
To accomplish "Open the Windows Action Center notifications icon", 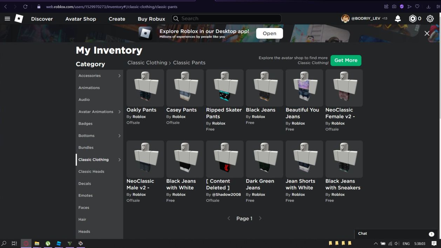I will pyautogui.click(x=434, y=243).
